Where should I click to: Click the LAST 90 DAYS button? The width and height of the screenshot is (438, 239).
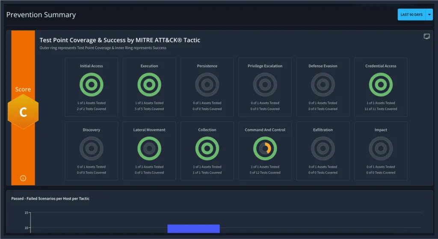click(x=411, y=15)
